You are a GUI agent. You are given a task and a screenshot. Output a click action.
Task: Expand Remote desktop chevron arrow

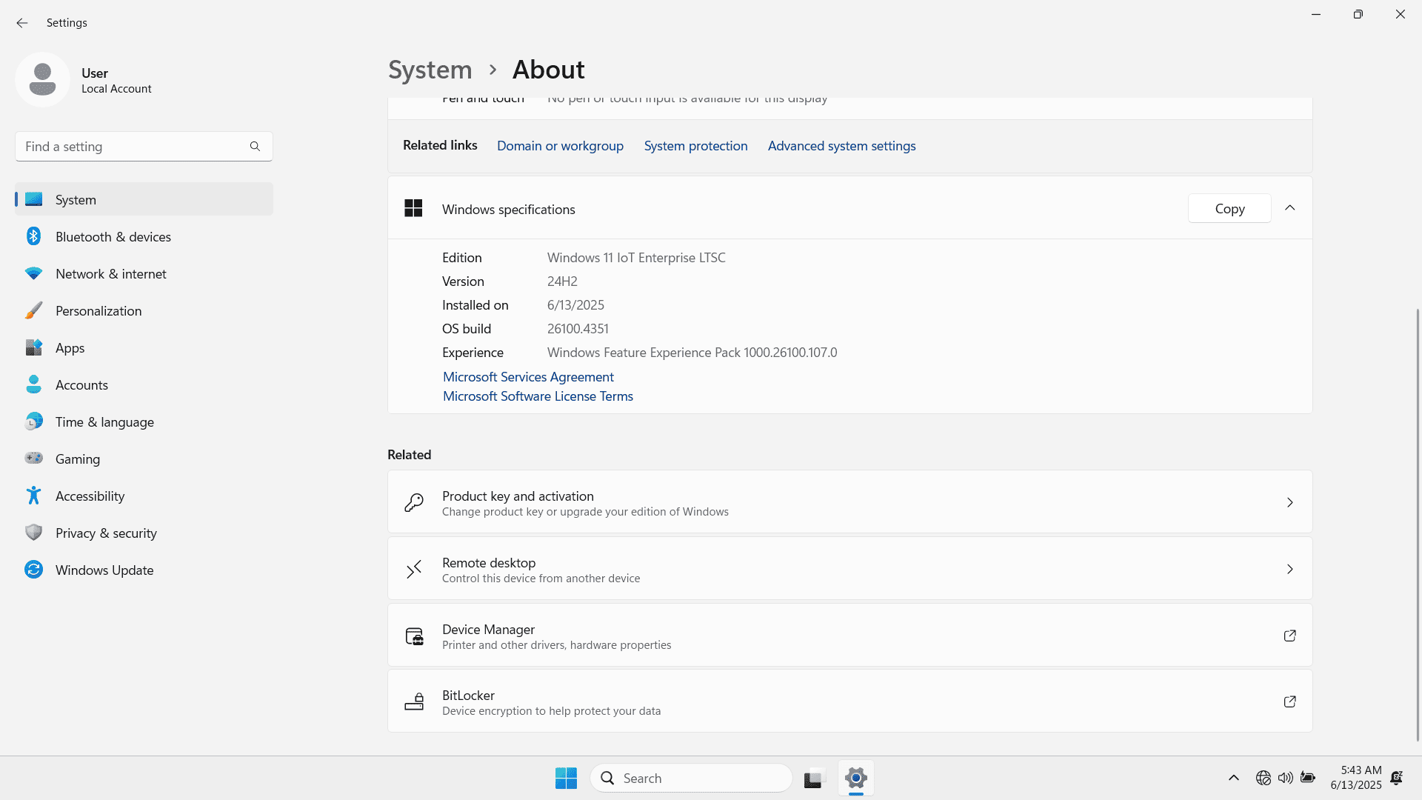[1289, 570]
